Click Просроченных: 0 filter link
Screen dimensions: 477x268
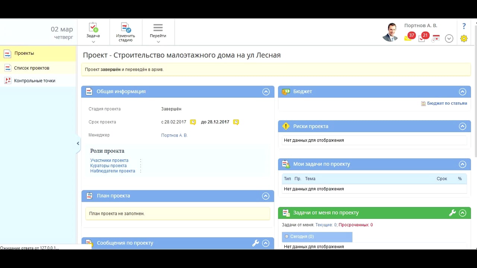pyautogui.click(x=356, y=225)
